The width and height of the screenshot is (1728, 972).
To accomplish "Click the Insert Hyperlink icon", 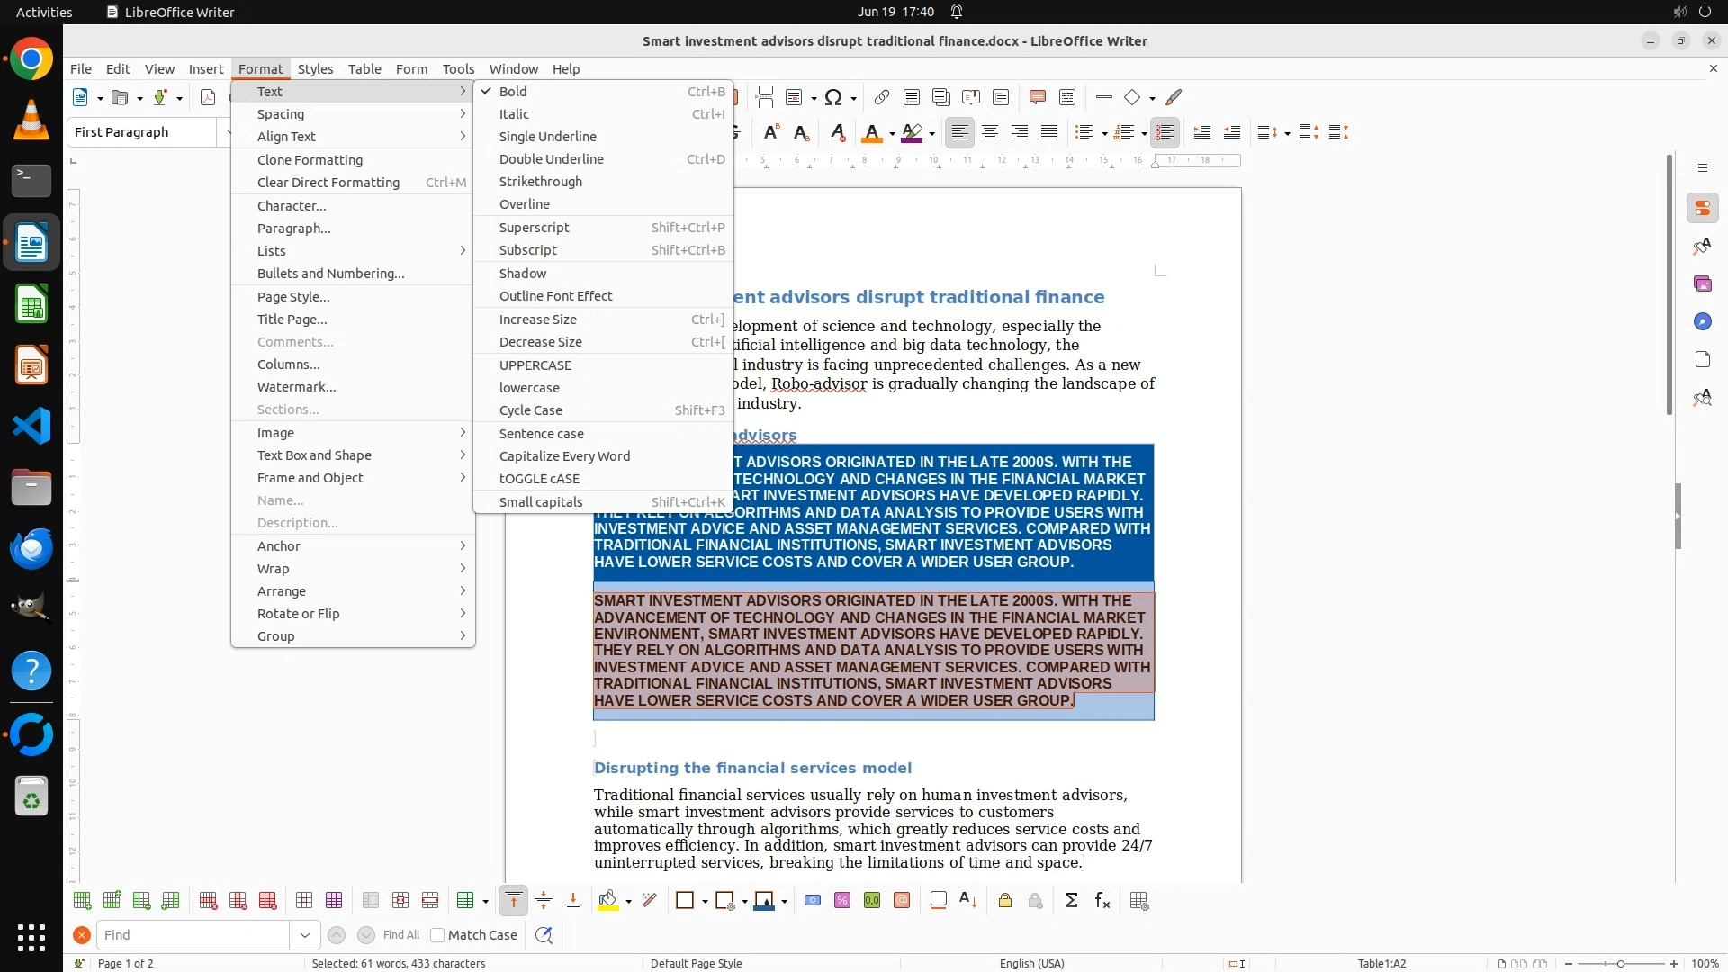I will (x=882, y=97).
